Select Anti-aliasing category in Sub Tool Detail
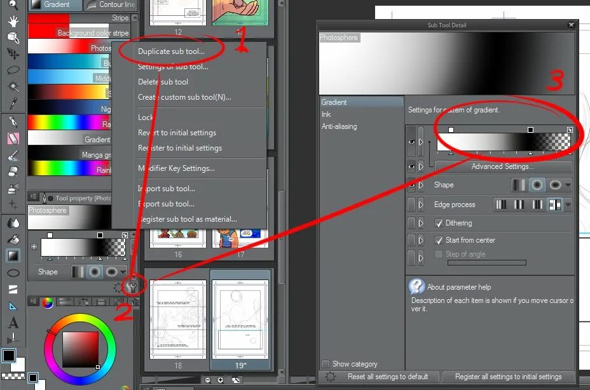The height and width of the screenshot is (390, 590). 339,126
